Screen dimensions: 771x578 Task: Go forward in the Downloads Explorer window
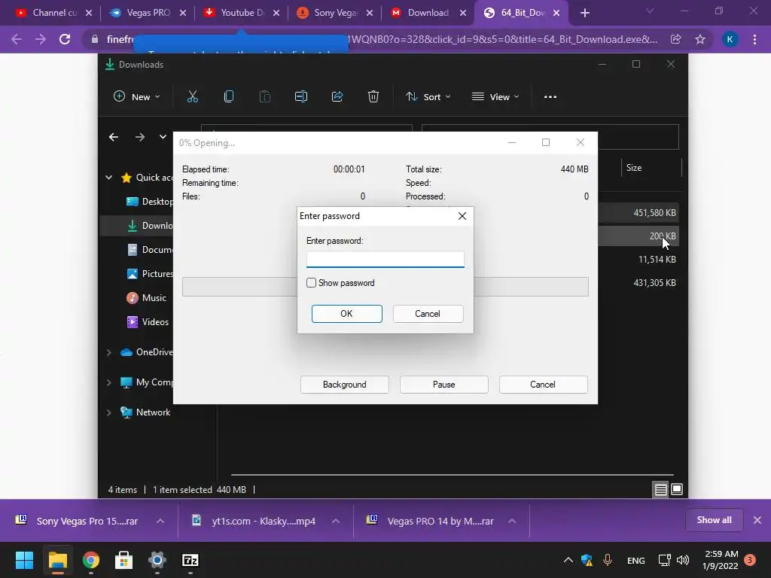139,137
